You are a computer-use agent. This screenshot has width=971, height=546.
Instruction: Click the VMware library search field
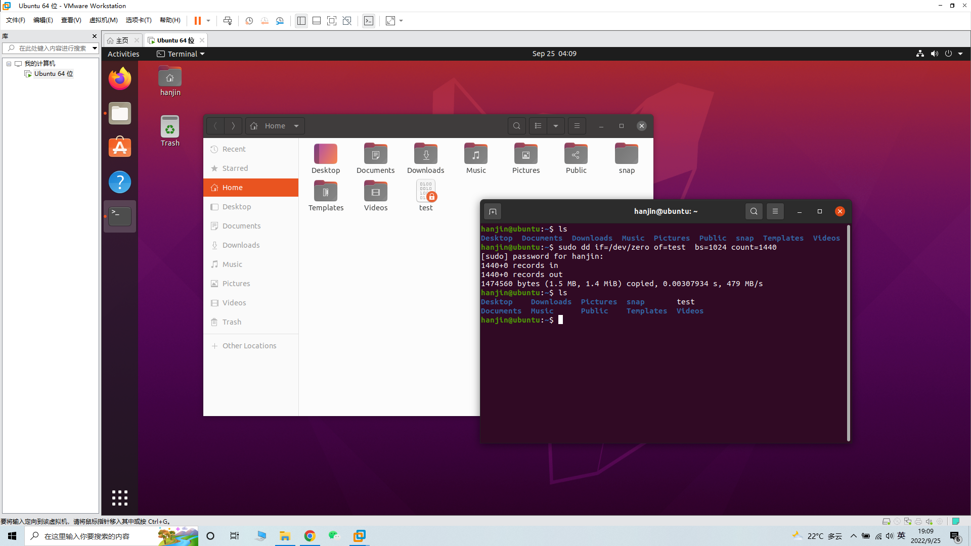coord(51,48)
